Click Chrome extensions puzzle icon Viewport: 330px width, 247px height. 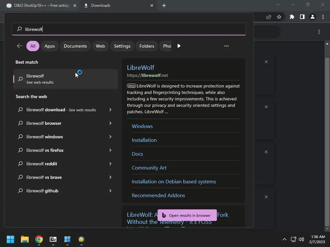click(x=292, y=17)
